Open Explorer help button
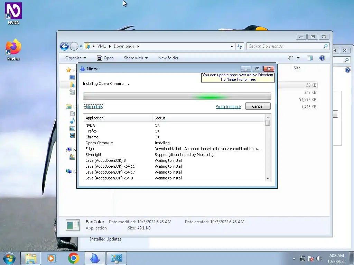 (322, 58)
